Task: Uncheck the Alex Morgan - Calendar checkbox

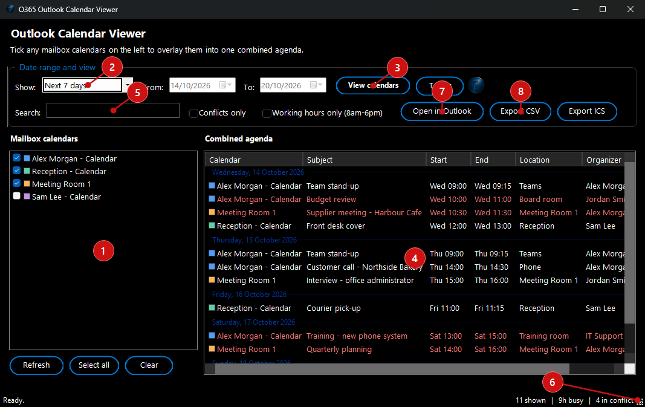Action: [16, 158]
